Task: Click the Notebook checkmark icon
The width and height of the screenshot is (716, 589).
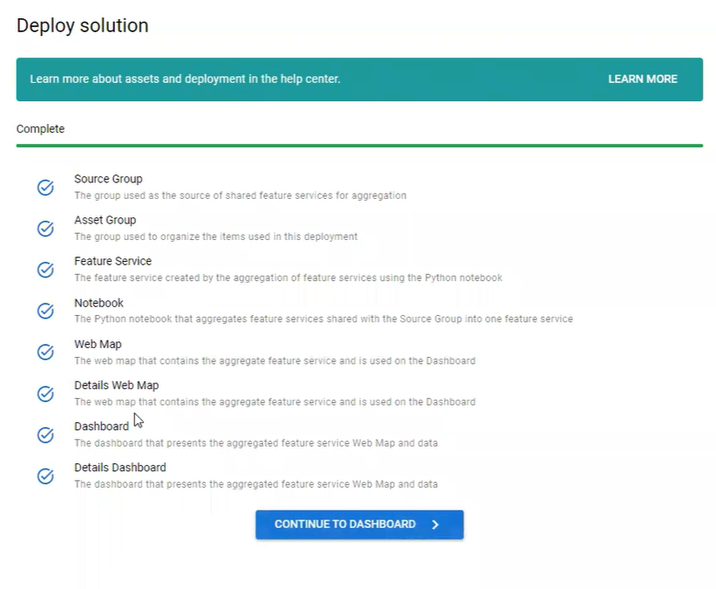Action: 45,312
